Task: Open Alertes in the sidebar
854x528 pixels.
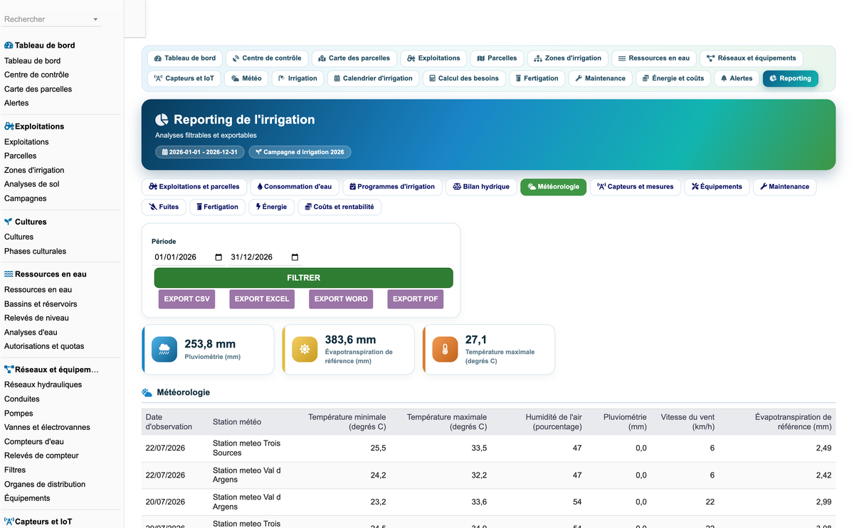Action: [16, 103]
